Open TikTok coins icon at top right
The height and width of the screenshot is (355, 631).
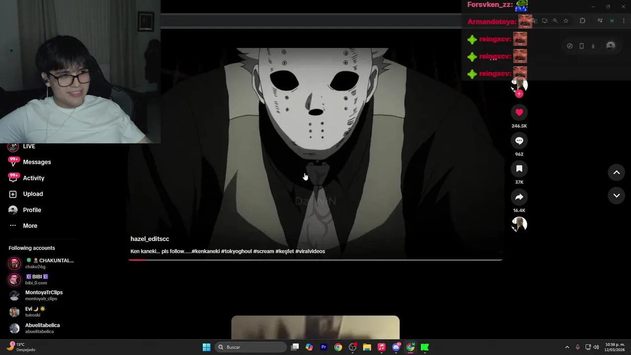point(570,46)
